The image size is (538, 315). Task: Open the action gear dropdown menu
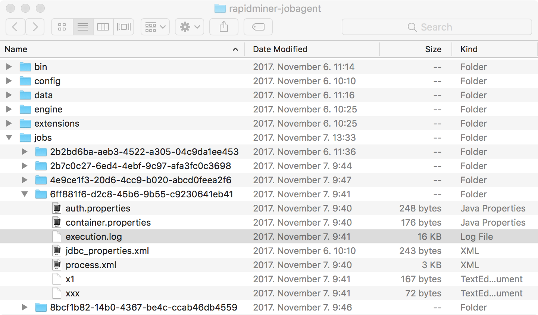pyautogui.click(x=189, y=26)
